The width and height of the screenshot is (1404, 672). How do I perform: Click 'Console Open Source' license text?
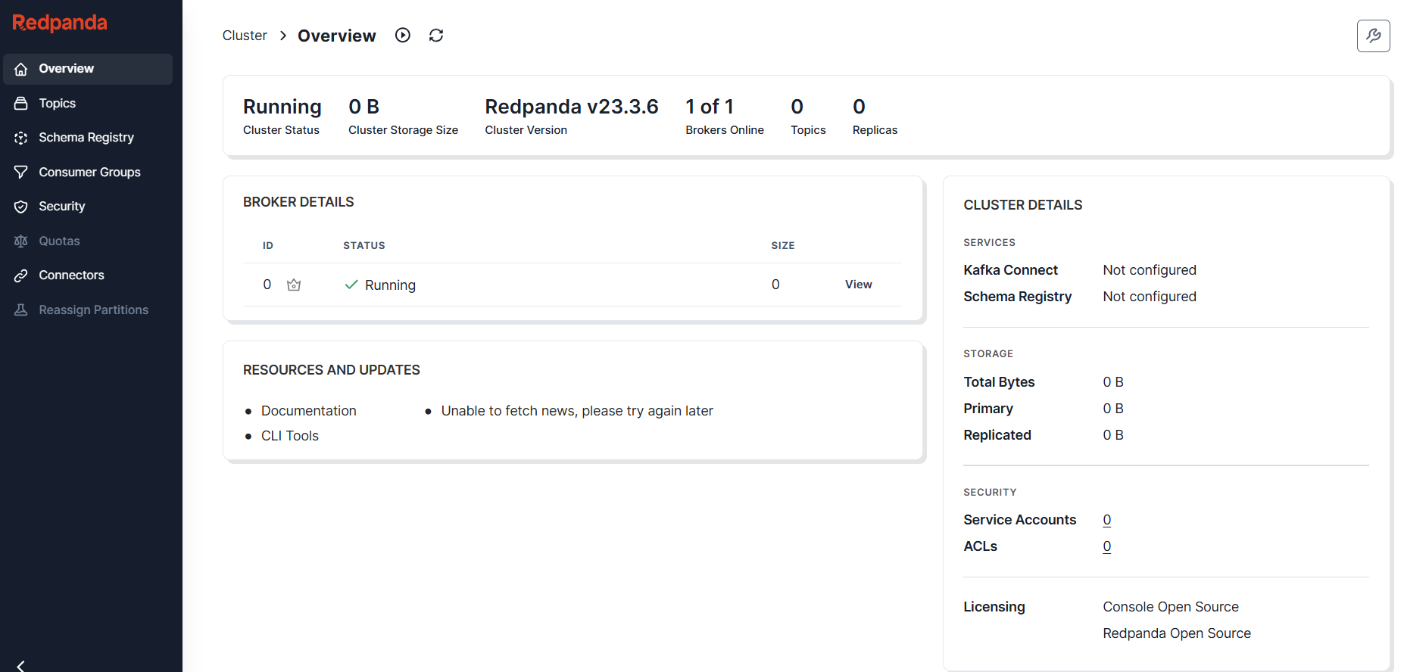point(1171,607)
